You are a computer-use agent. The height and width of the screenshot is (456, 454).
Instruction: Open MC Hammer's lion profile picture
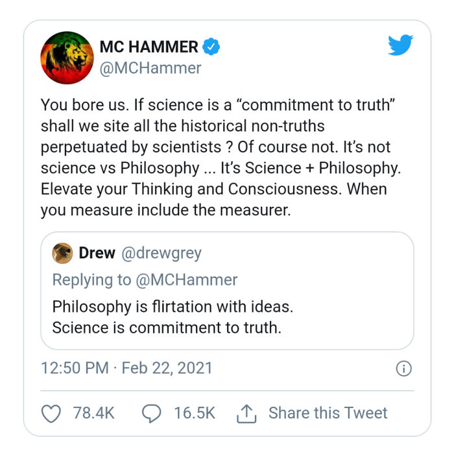67,57
